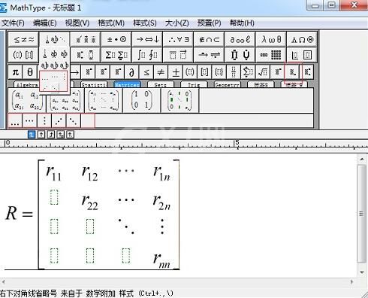Open the lowercase Greek palette (λωθ)

(271, 39)
